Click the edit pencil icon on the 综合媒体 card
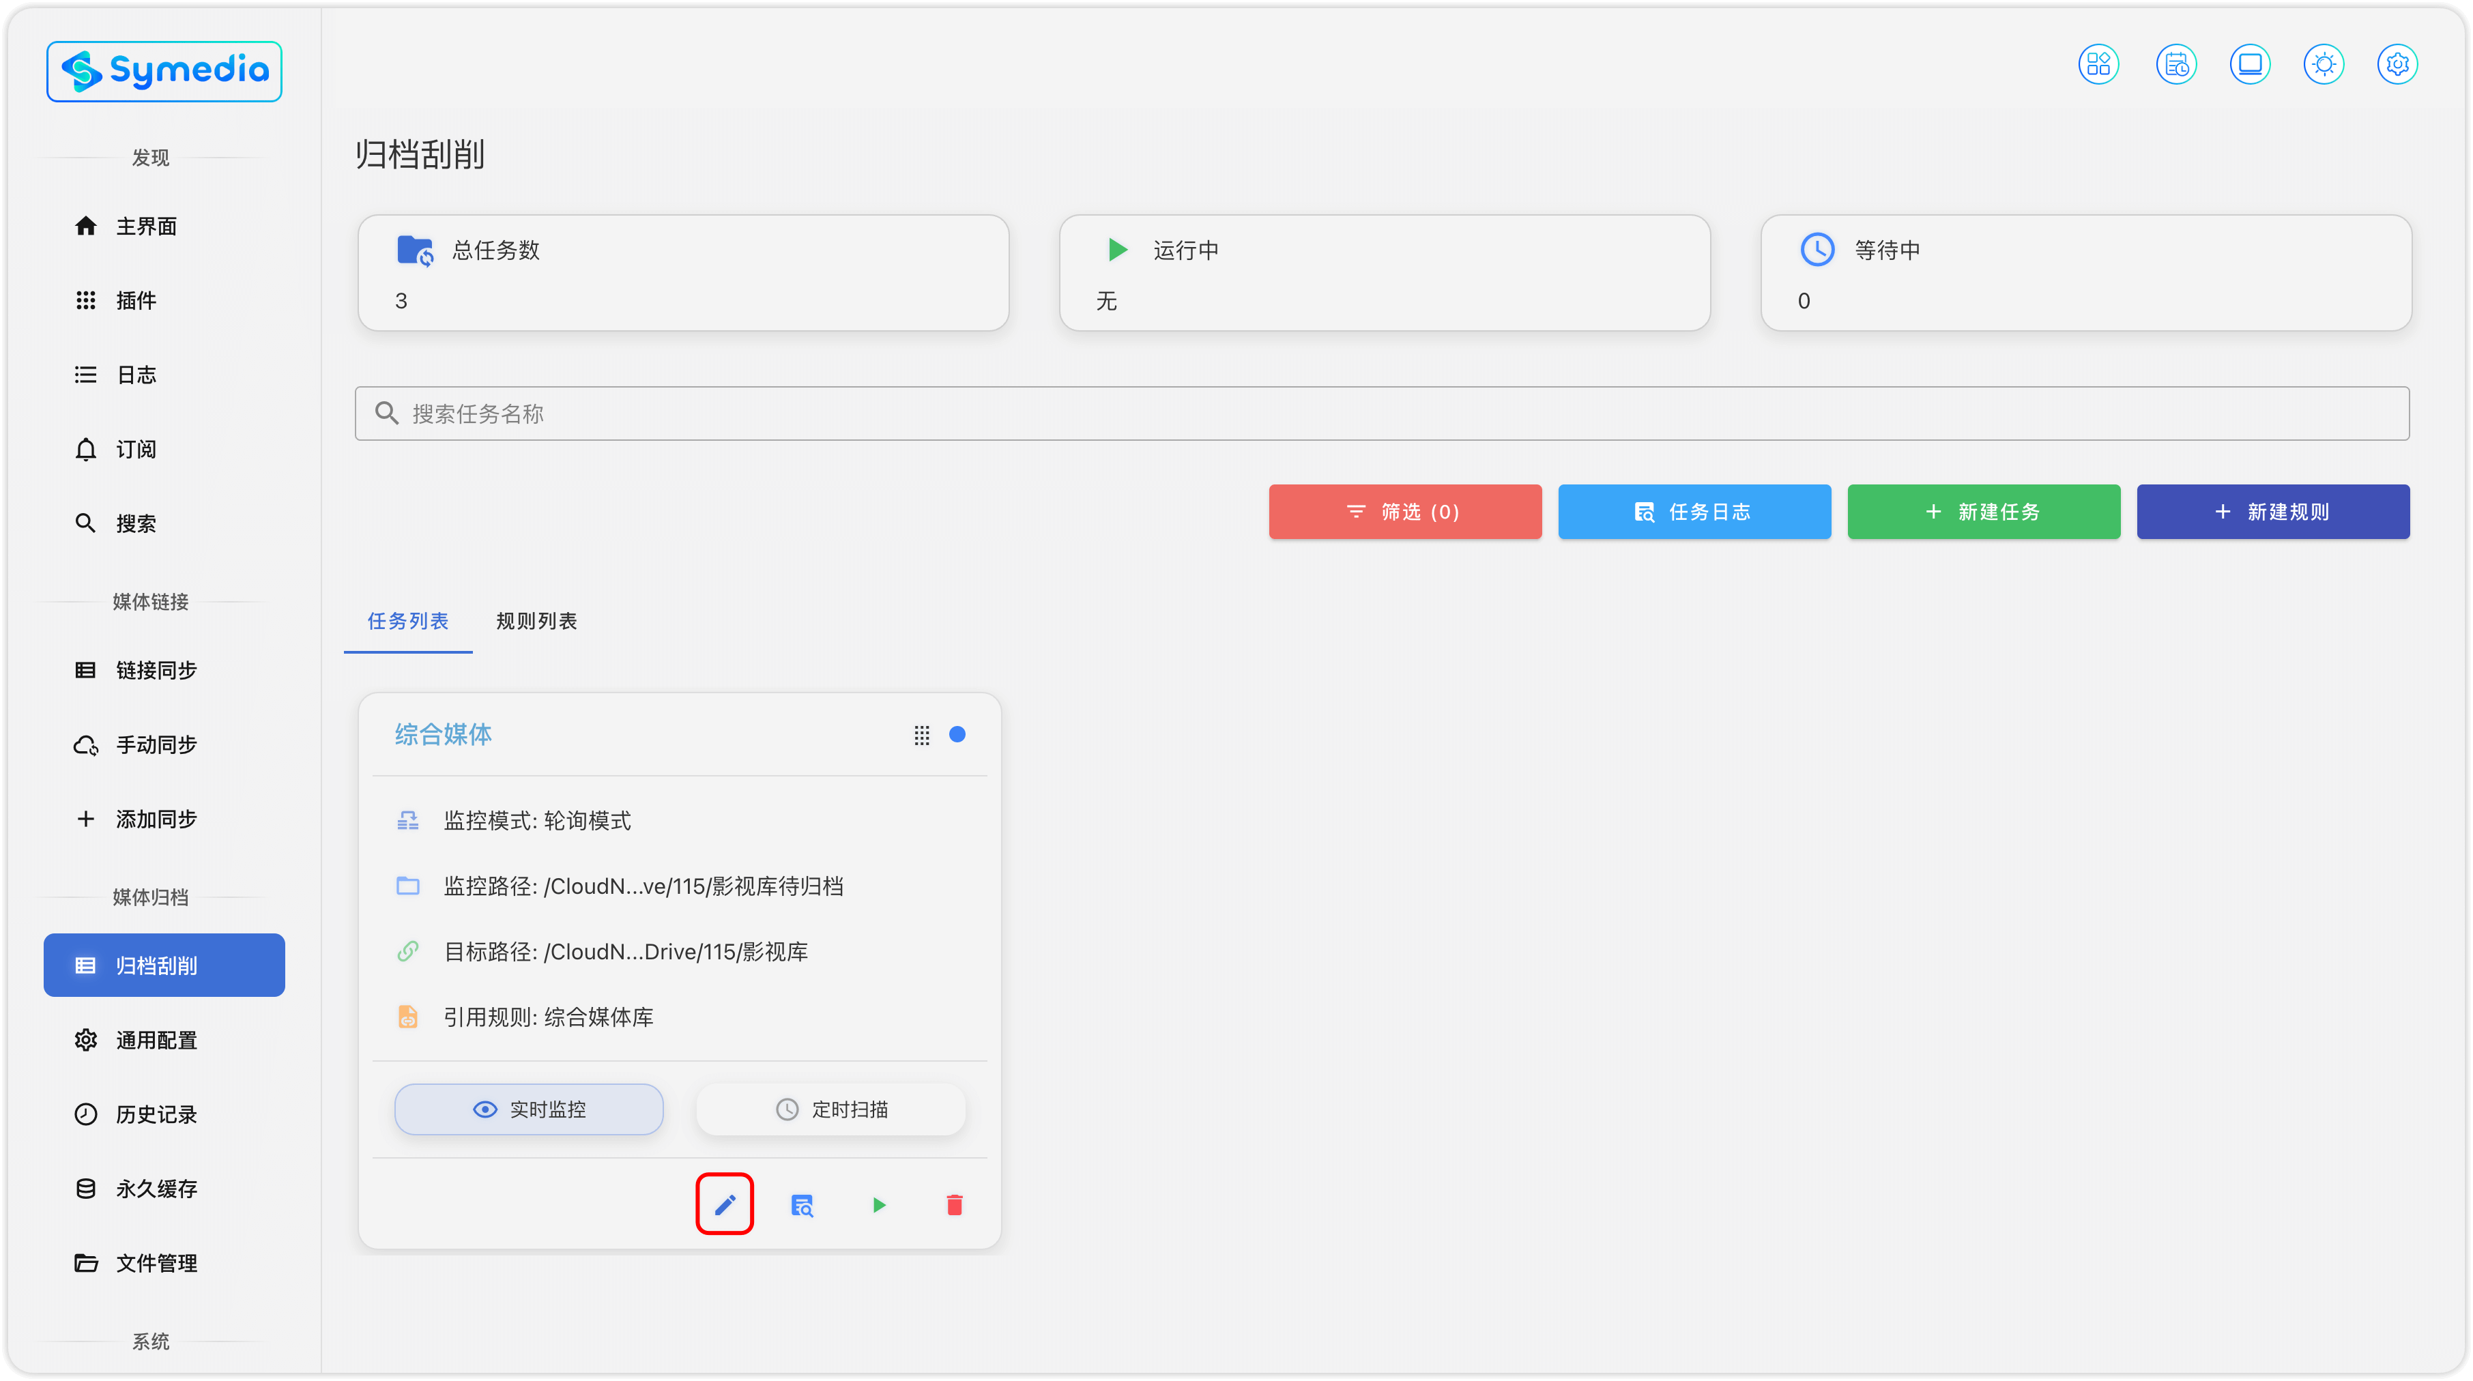 [725, 1204]
